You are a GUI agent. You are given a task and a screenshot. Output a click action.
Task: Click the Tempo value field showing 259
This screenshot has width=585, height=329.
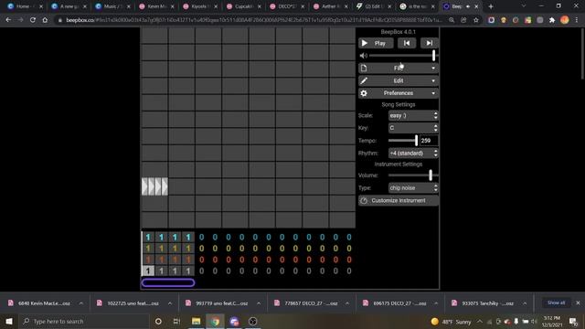tap(429, 141)
